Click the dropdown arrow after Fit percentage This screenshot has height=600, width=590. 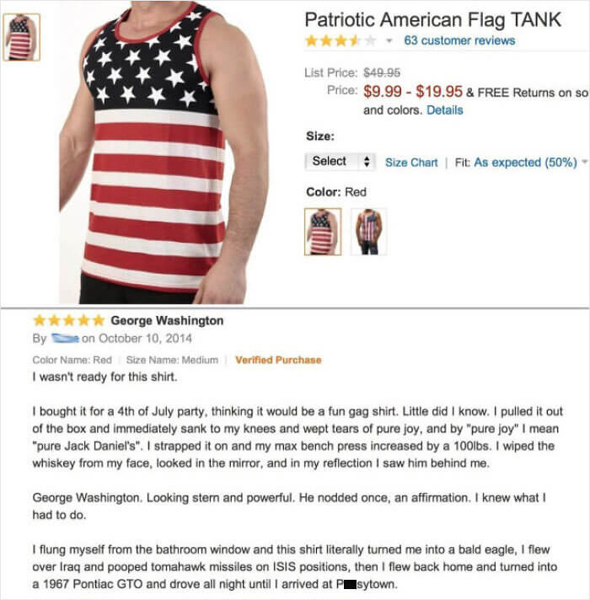click(584, 163)
